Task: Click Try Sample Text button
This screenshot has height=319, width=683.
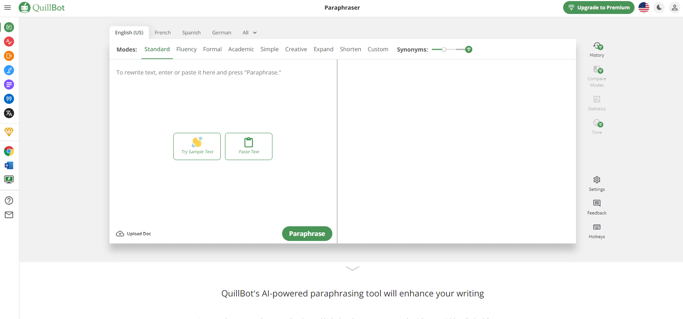Action: coord(197,146)
